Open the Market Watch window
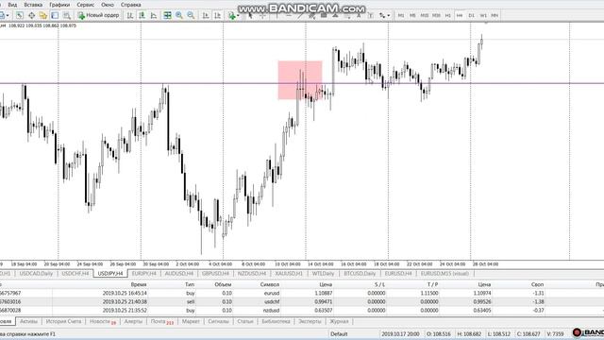Screen dimensions: 604x340 pyautogui.click(x=19, y=15)
